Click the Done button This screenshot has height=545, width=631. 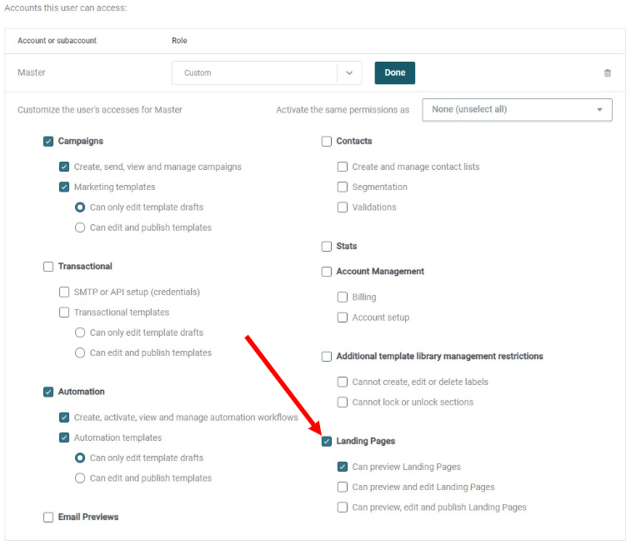(394, 72)
